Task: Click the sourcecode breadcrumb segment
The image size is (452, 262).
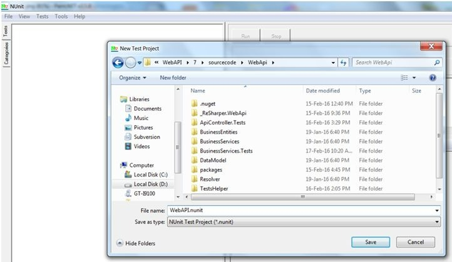Action: 222,63
